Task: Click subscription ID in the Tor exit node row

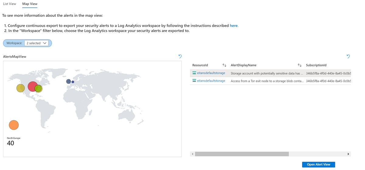Action: [328, 81]
